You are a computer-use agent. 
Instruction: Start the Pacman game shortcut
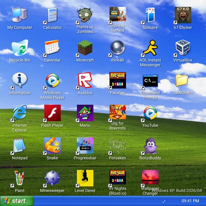(118, 80)
